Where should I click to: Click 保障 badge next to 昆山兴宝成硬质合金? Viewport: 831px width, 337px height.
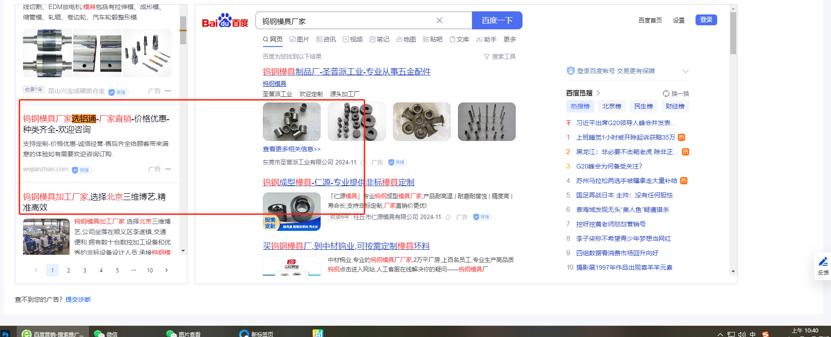118,92
